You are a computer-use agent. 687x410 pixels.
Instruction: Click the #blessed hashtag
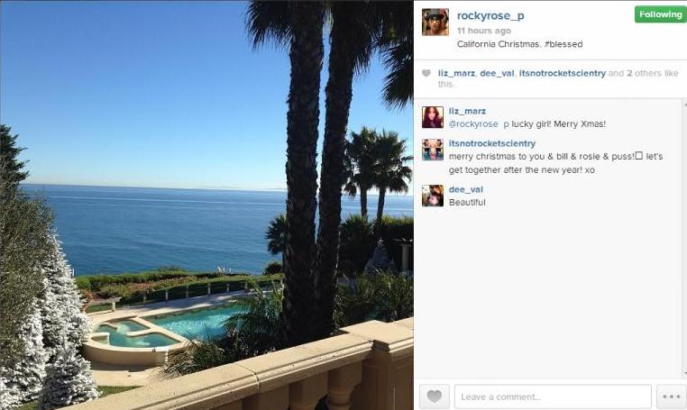click(563, 44)
